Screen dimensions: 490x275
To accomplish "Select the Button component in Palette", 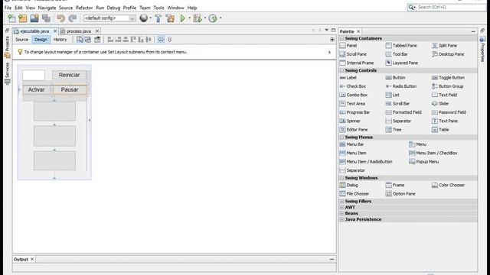I will (x=395, y=78).
